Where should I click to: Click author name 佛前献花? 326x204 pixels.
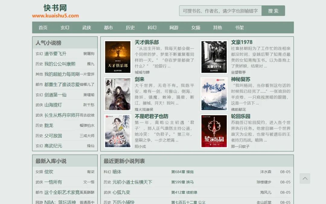(238, 109)
